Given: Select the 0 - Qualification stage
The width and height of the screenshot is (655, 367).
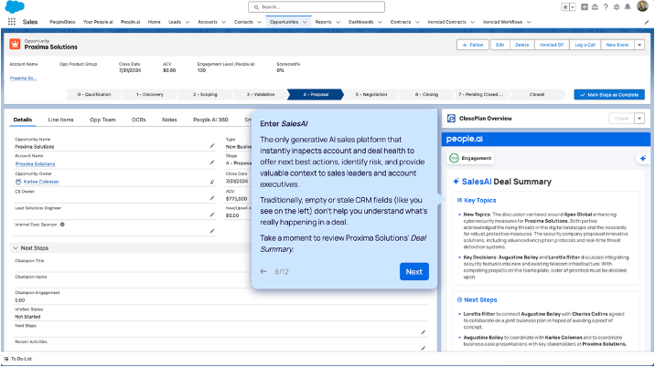Looking at the screenshot, I should (94, 95).
